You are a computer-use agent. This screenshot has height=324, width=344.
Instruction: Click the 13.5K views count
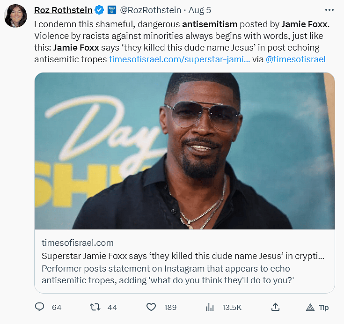[232, 307]
